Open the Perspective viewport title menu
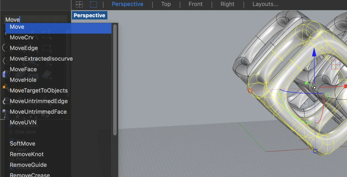 coord(90,15)
